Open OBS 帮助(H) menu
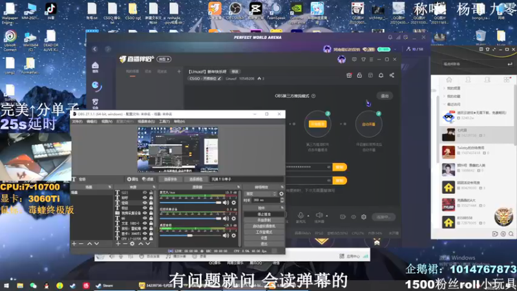 coord(180,122)
